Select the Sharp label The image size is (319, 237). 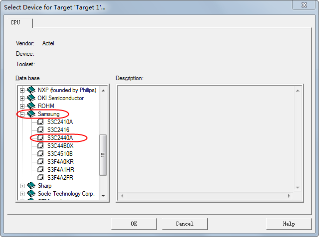(44, 186)
